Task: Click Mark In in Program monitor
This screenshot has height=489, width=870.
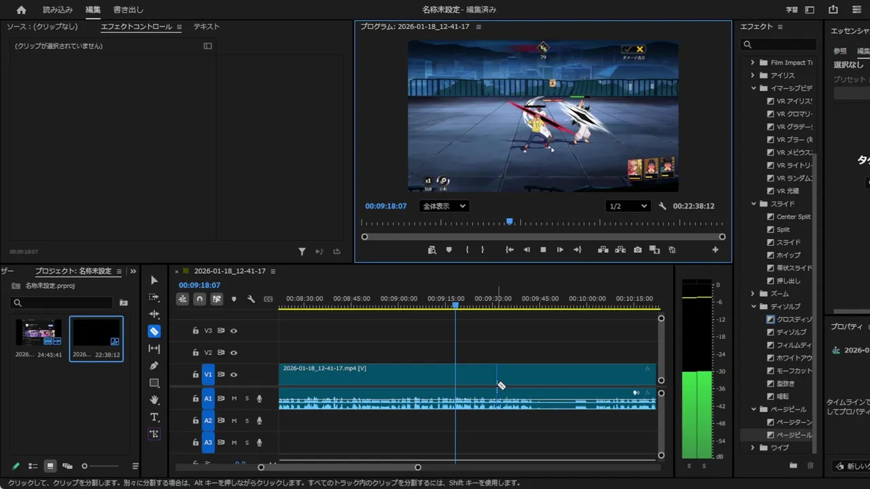Action: click(467, 250)
